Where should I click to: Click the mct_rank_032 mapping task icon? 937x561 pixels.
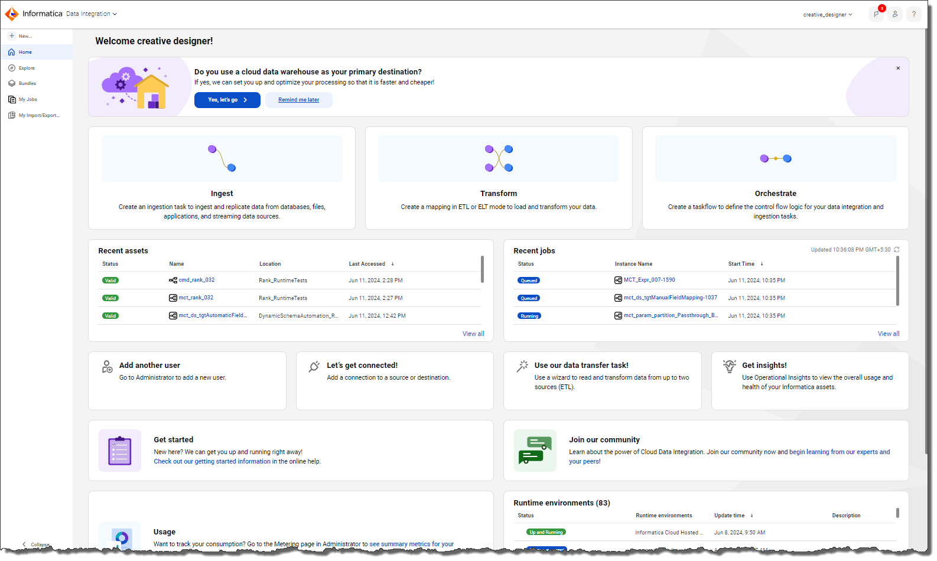pos(173,298)
